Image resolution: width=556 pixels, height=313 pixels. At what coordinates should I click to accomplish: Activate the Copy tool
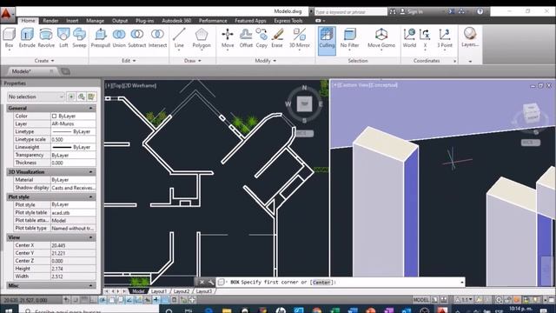point(261,38)
